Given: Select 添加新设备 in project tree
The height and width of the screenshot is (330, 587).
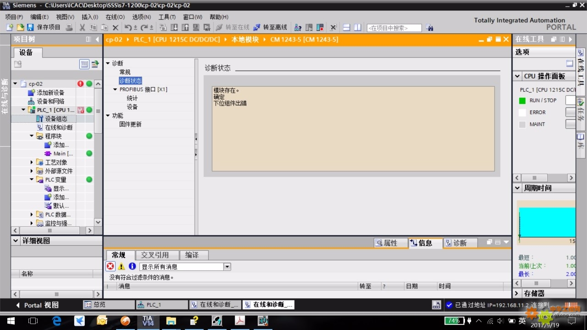Looking at the screenshot, I should pyautogui.click(x=50, y=93).
